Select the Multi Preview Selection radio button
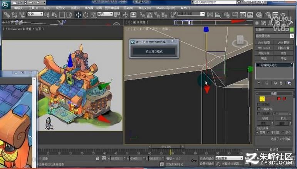Screen dimensions: 297x169 pyautogui.click(x=283, y=132)
